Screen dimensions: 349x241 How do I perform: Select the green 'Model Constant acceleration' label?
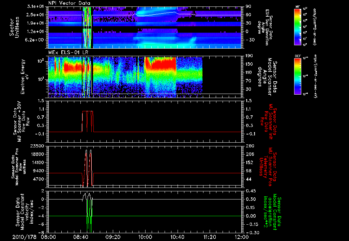(x=272, y=212)
